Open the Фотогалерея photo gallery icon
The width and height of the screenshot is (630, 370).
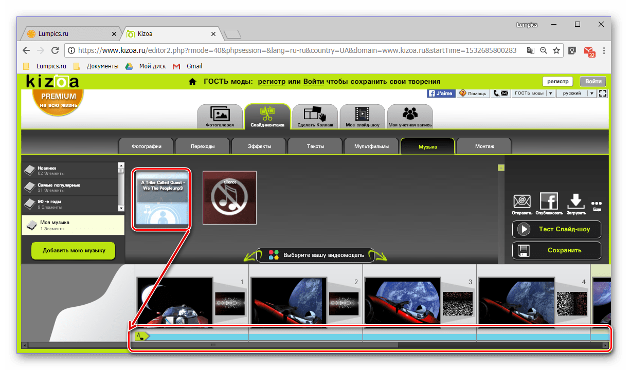pyautogui.click(x=220, y=116)
